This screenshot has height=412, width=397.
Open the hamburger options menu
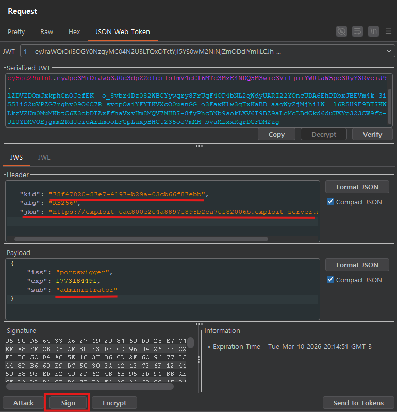(388, 31)
